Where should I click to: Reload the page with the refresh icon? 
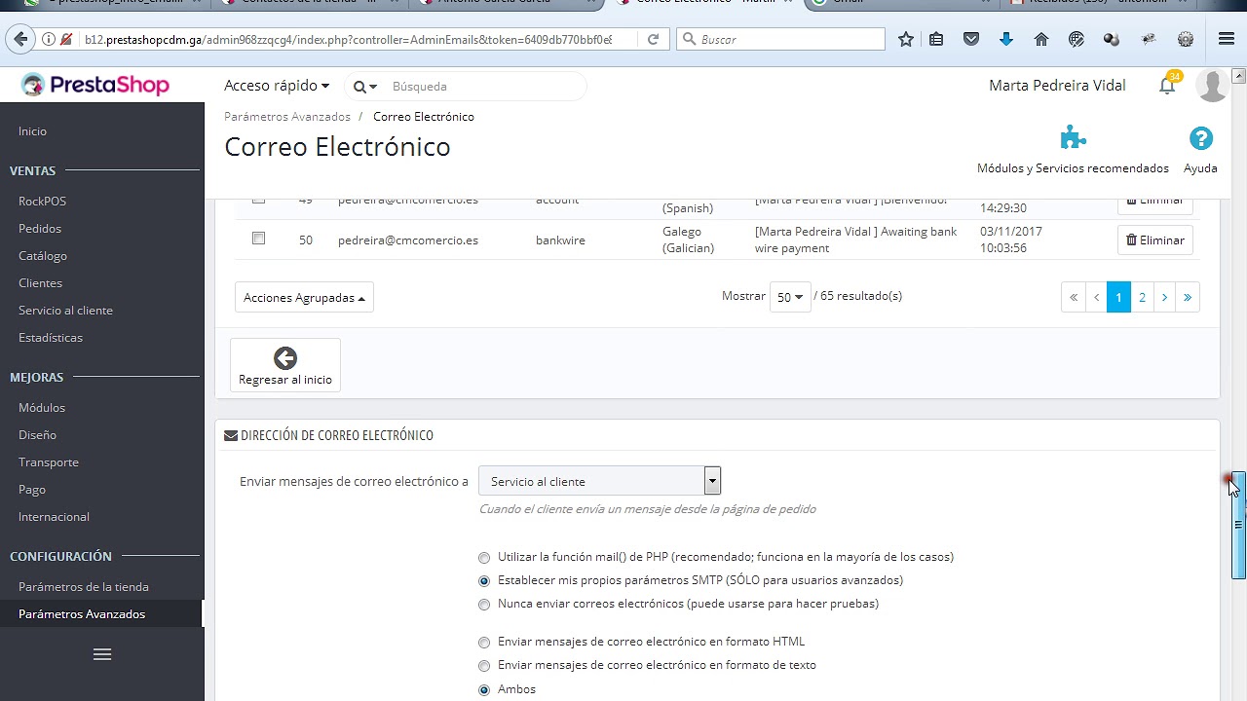(653, 39)
